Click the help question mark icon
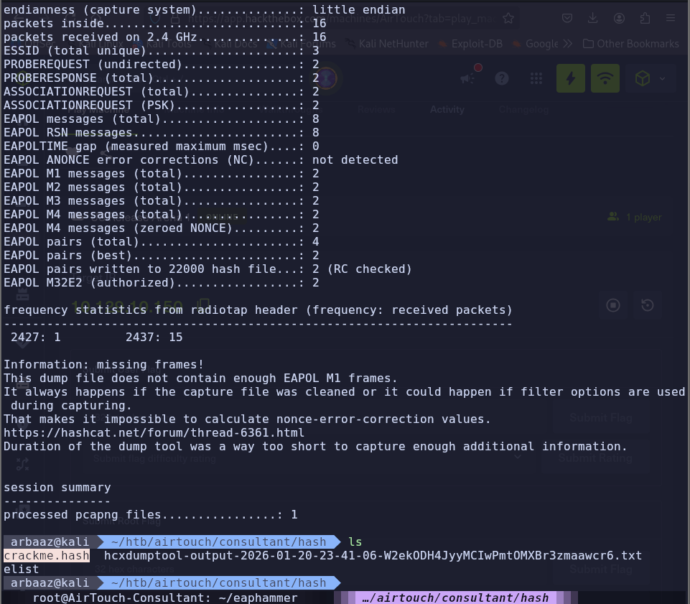Image resolution: width=690 pixels, height=604 pixels. tap(502, 78)
